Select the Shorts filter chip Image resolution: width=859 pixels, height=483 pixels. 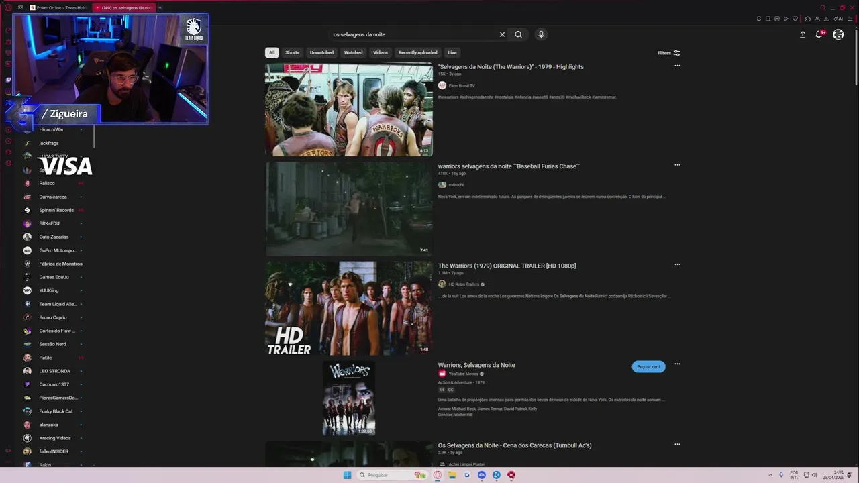point(292,52)
